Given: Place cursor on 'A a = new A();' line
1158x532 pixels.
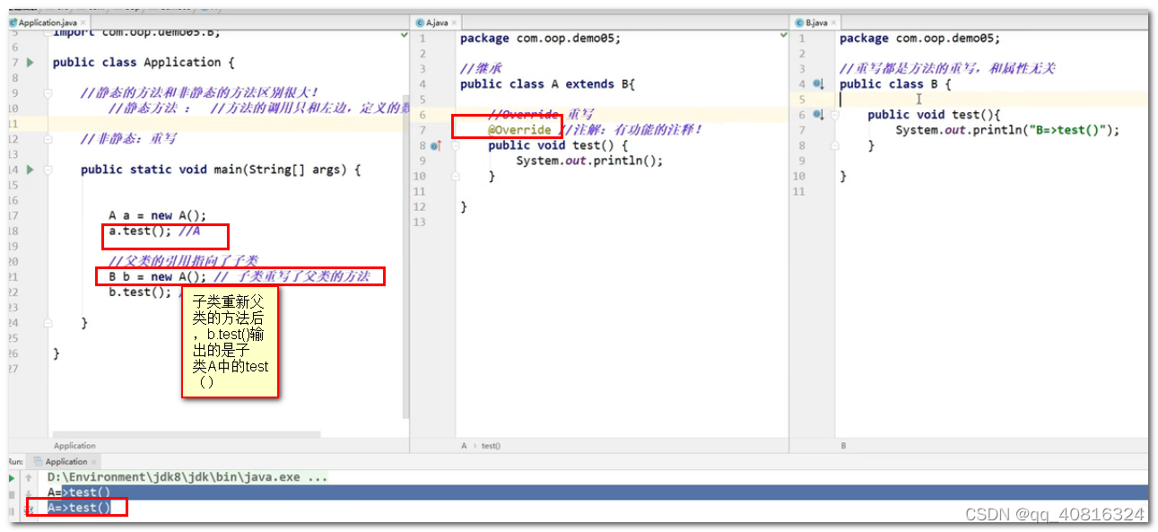Looking at the screenshot, I should coord(158,215).
